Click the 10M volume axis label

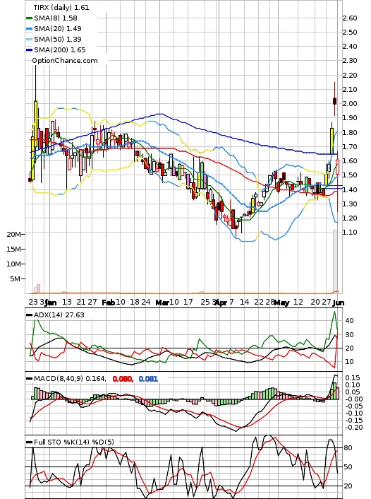(x=13, y=264)
